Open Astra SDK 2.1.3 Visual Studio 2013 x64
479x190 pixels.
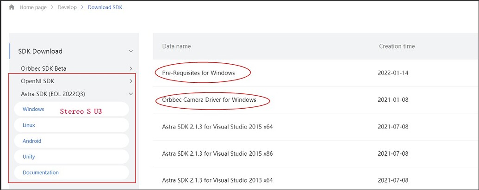click(217, 180)
